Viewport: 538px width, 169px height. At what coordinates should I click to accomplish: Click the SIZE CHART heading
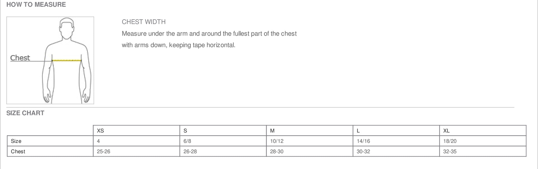[25, 113]
